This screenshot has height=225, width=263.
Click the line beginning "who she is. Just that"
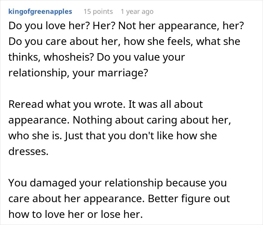coord(113,136)
